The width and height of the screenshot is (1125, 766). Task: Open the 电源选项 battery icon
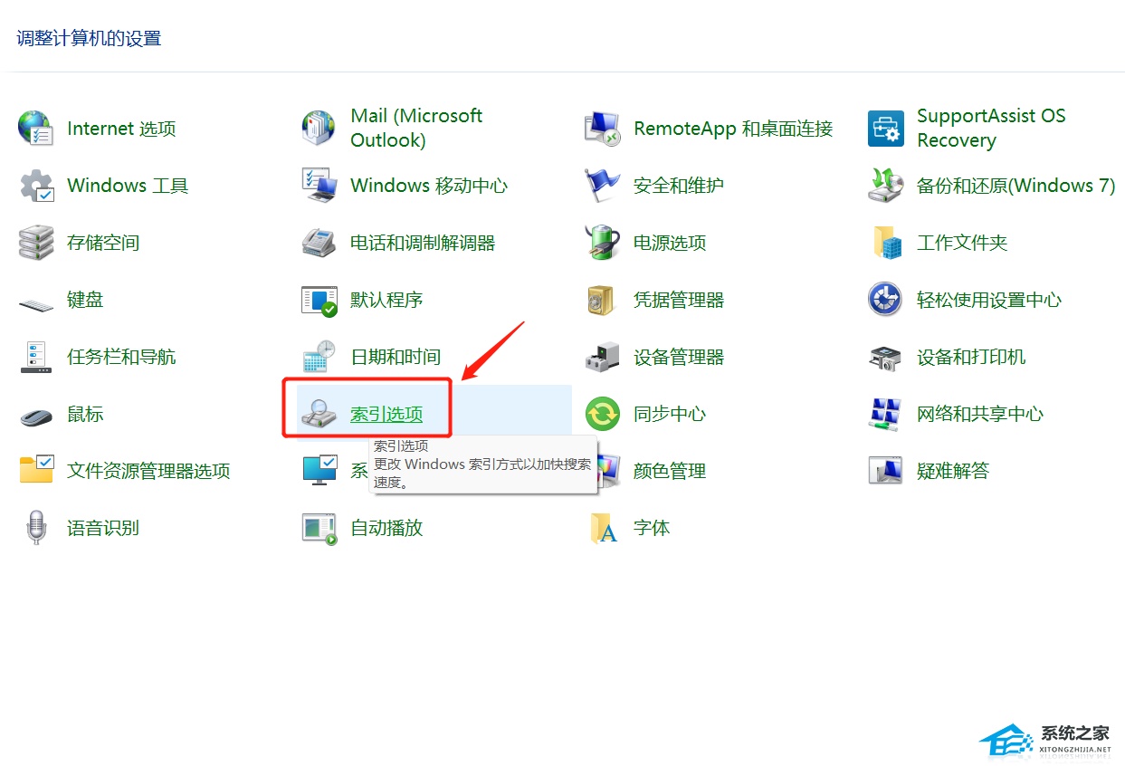click(x=603, y=243)
